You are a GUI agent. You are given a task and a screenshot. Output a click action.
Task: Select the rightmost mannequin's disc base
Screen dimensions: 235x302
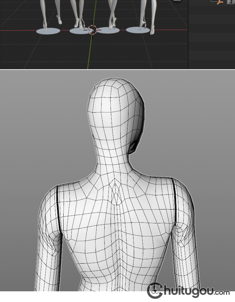click(x=138, y=30)
